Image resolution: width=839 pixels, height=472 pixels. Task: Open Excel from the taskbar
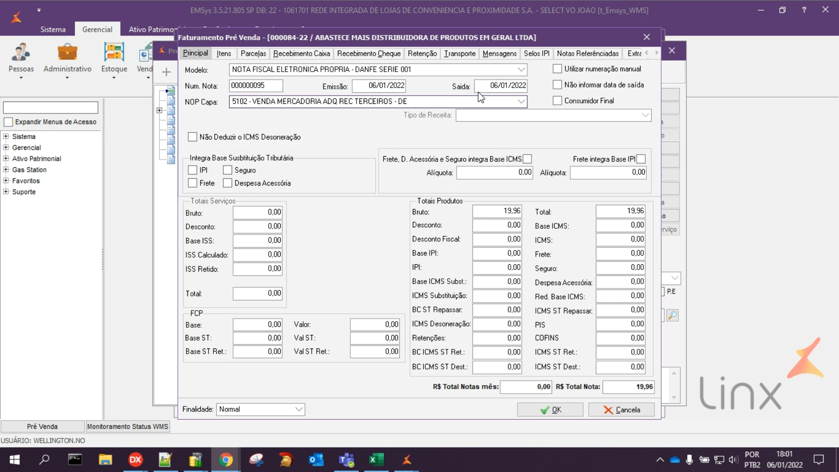point(376,460)
